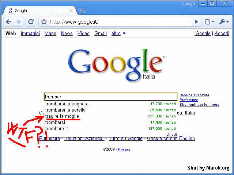Open the Tutto su Google link
Image resolution: width=234 pixels, height=175 pixels.
point(126,139)
